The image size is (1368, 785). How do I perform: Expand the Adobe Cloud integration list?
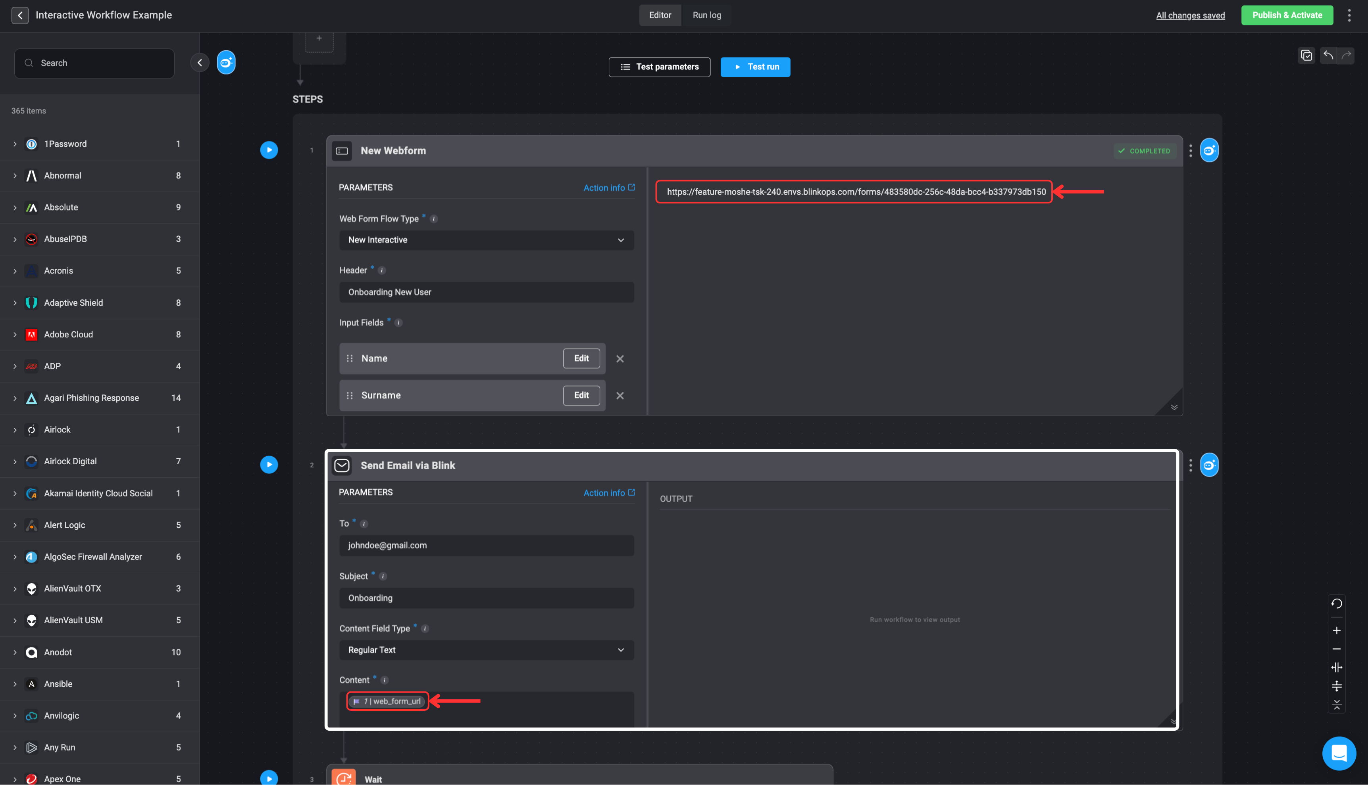[x=15, y=334]
